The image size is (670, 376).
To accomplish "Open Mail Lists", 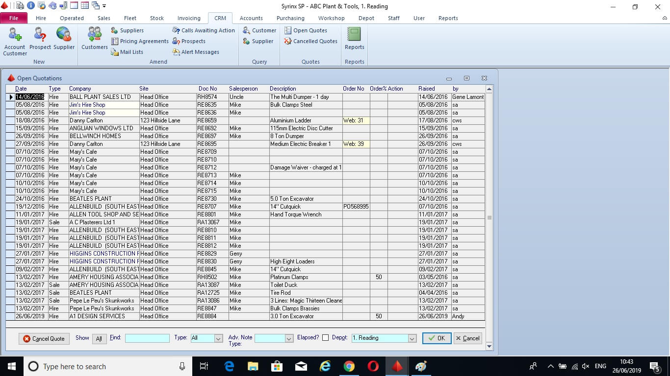I will [127, 52].
